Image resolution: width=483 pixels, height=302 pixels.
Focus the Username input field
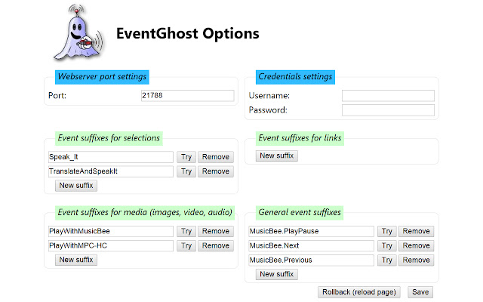click(388, 96)
